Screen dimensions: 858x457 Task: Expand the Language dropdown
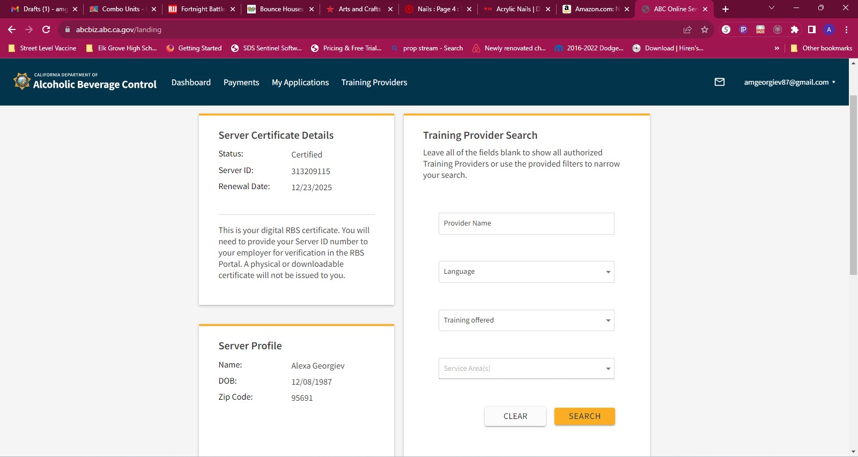coord(526,272)
